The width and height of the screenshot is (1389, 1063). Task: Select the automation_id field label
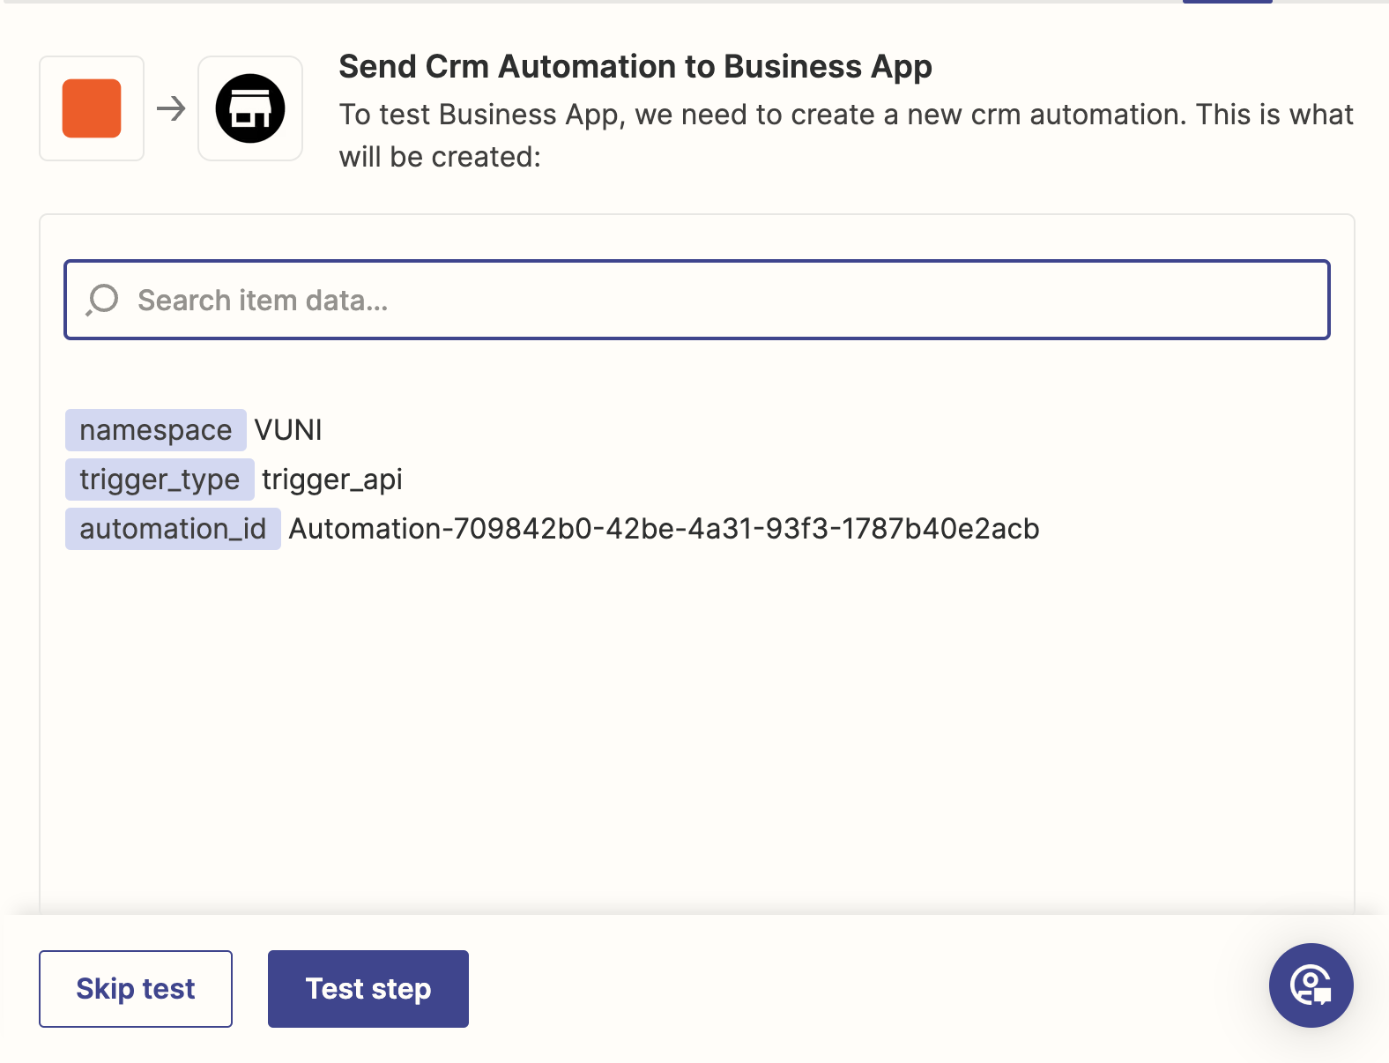(173, 529)
